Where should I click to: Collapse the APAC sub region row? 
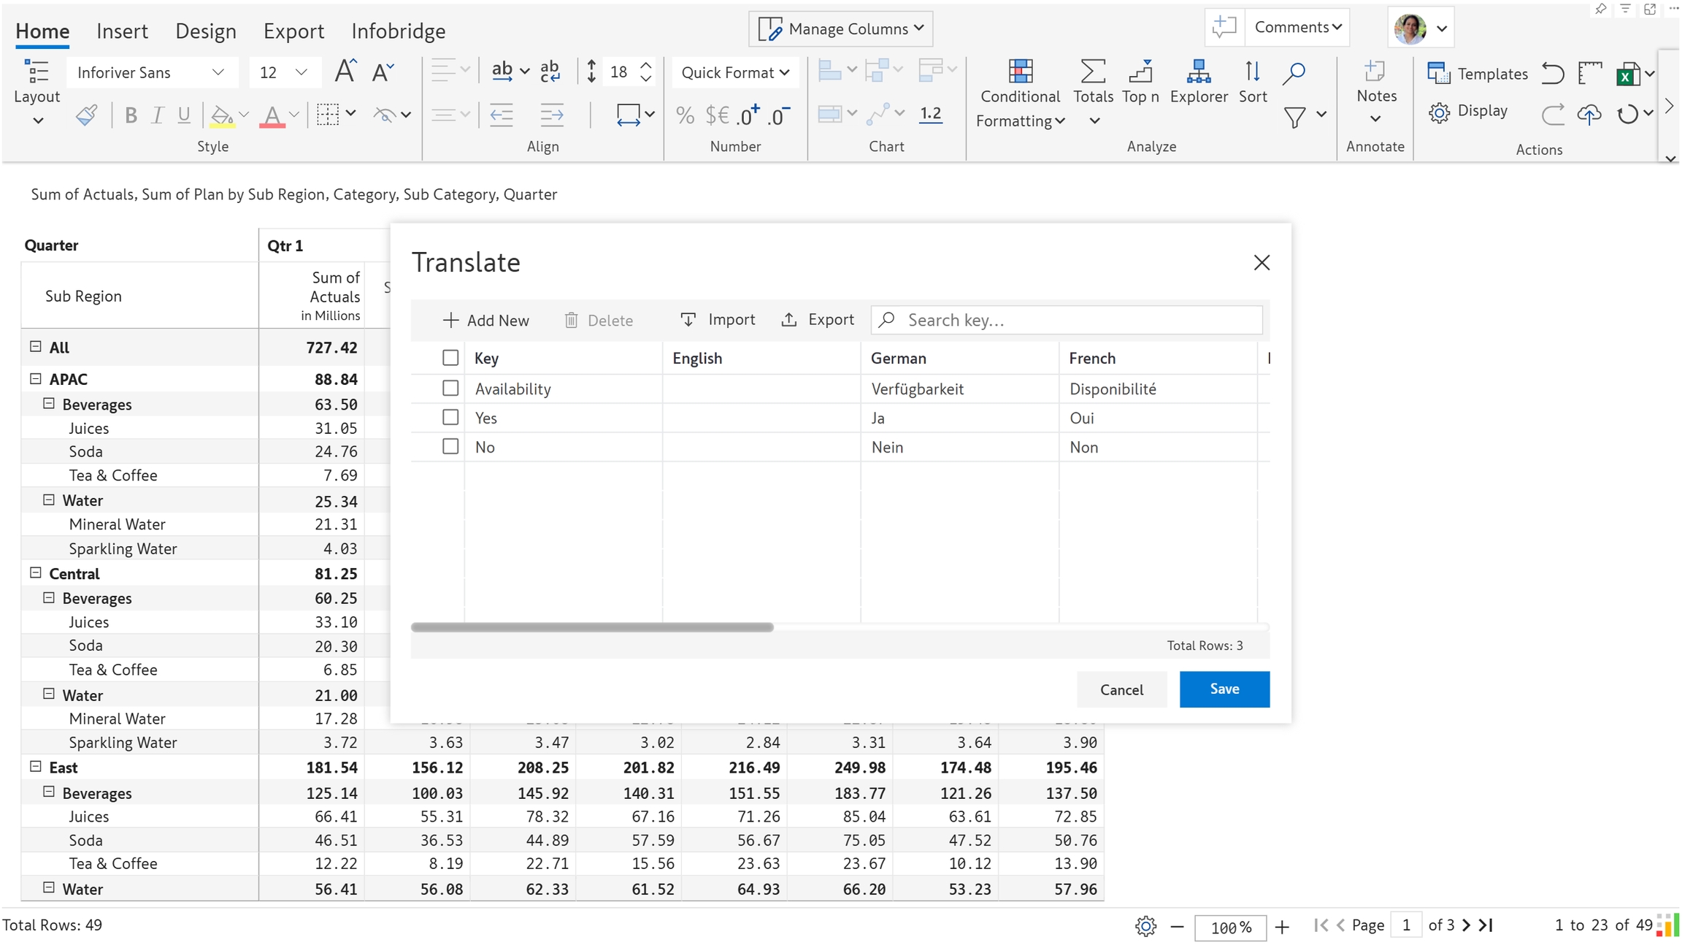(x=35, y=379)
